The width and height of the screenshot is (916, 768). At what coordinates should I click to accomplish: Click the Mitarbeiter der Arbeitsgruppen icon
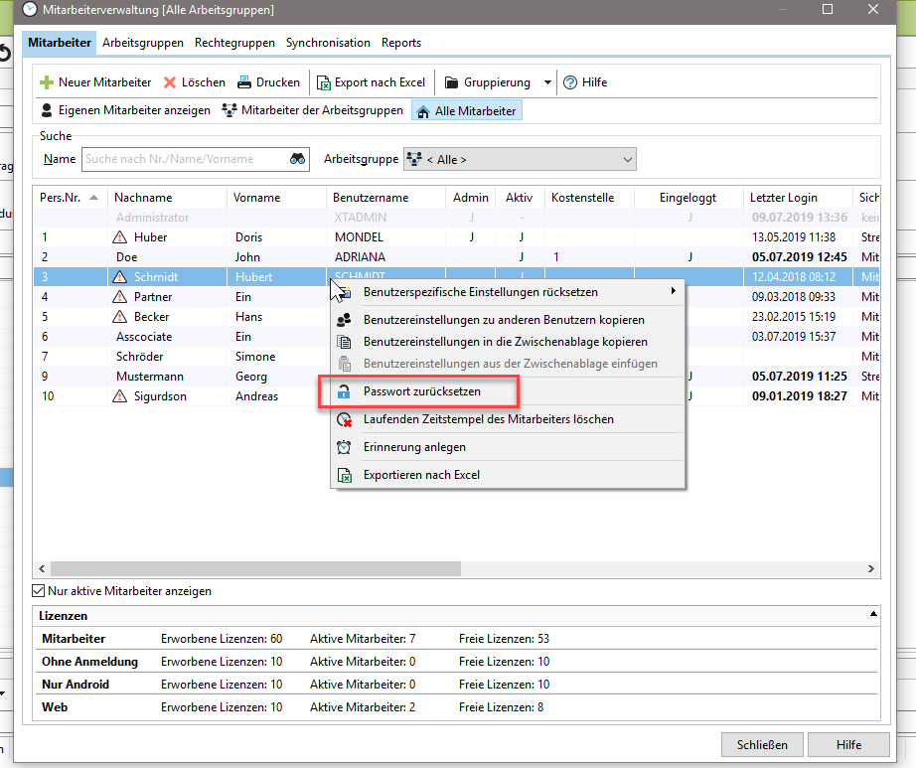click(229, 110)
